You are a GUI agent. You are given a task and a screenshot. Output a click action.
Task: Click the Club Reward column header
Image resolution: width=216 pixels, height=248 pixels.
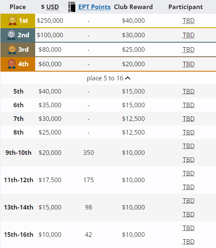click(x=133, y=7)
